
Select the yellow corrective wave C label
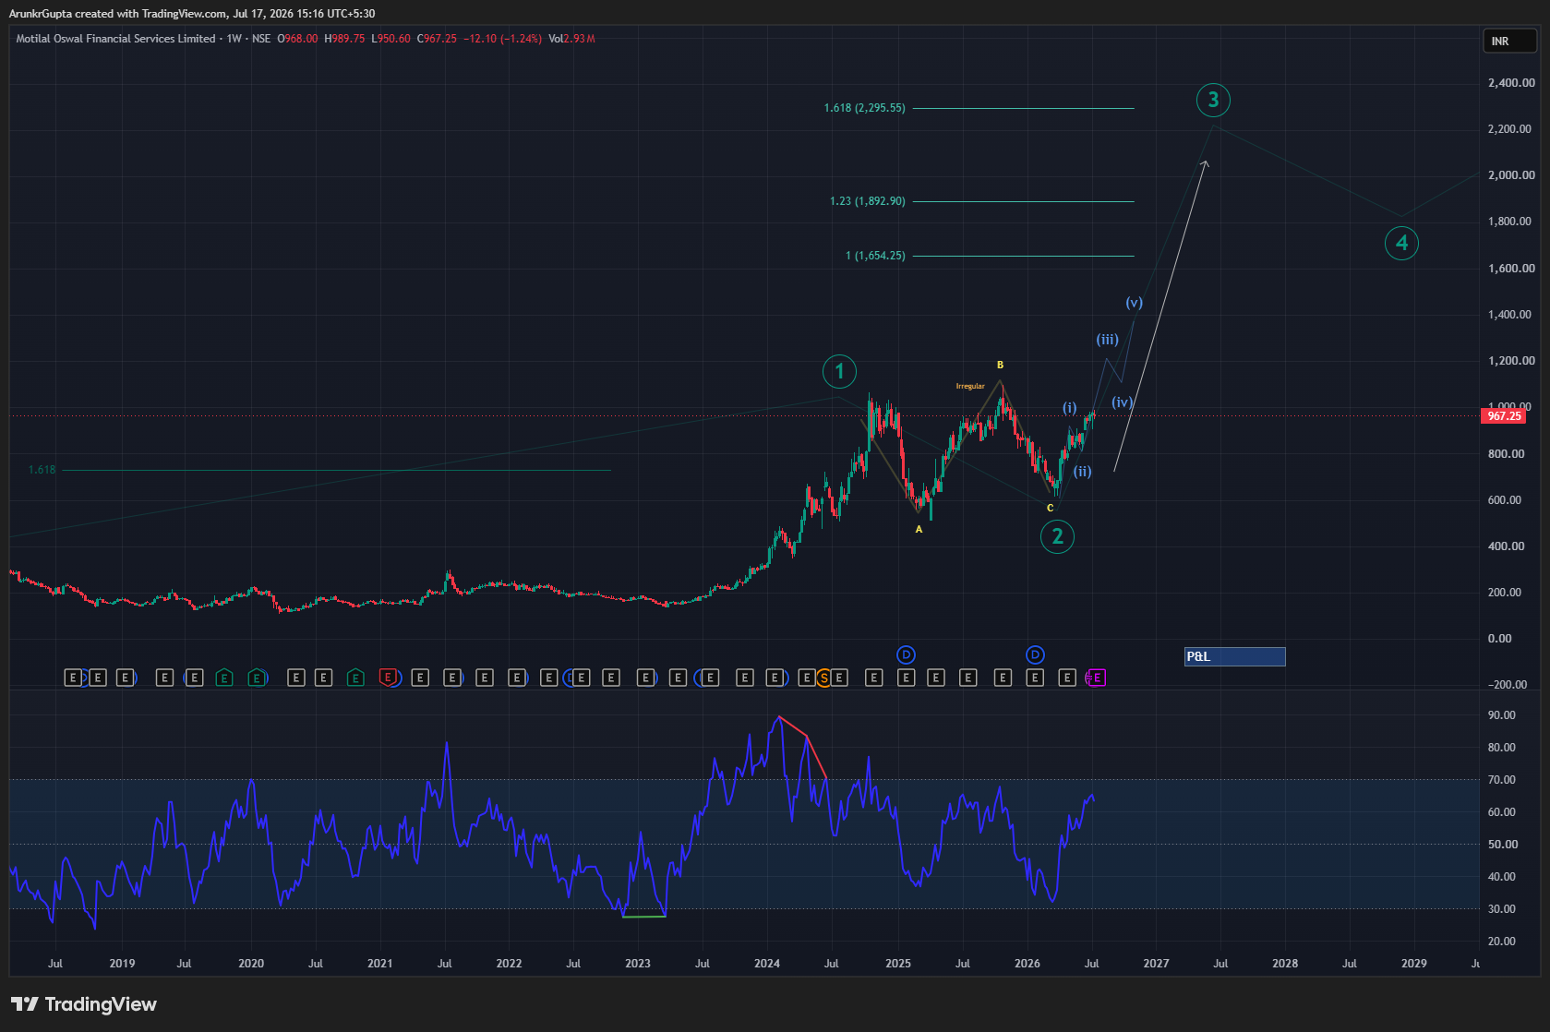(x=1050, y=508)
